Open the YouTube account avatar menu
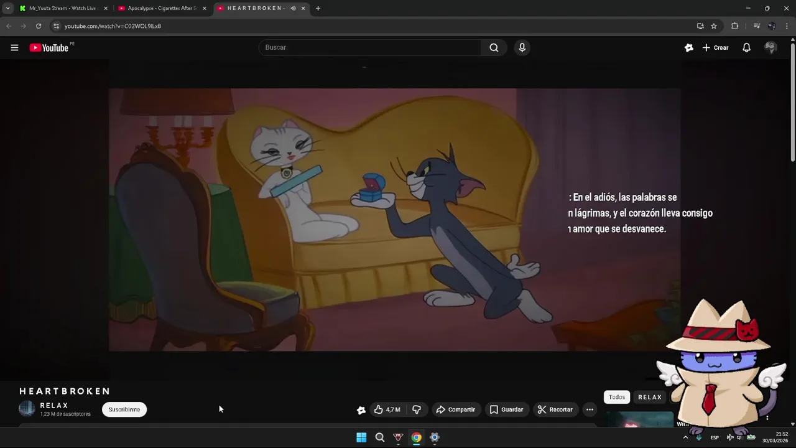796x448 pixels. (x=771, y=47)
